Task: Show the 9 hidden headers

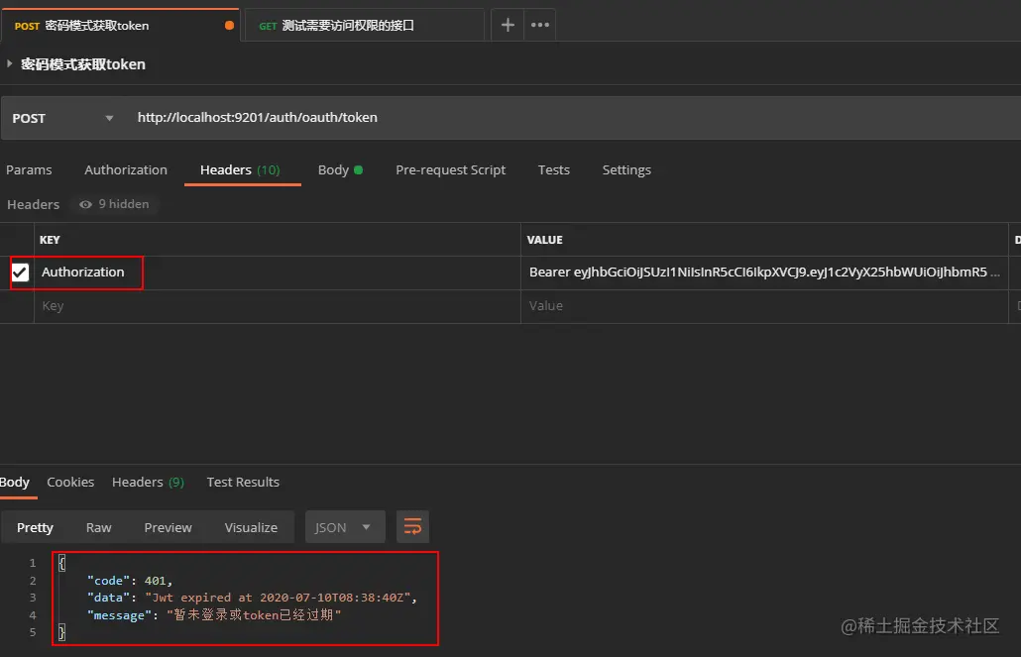Action: (x=115, y=204)
